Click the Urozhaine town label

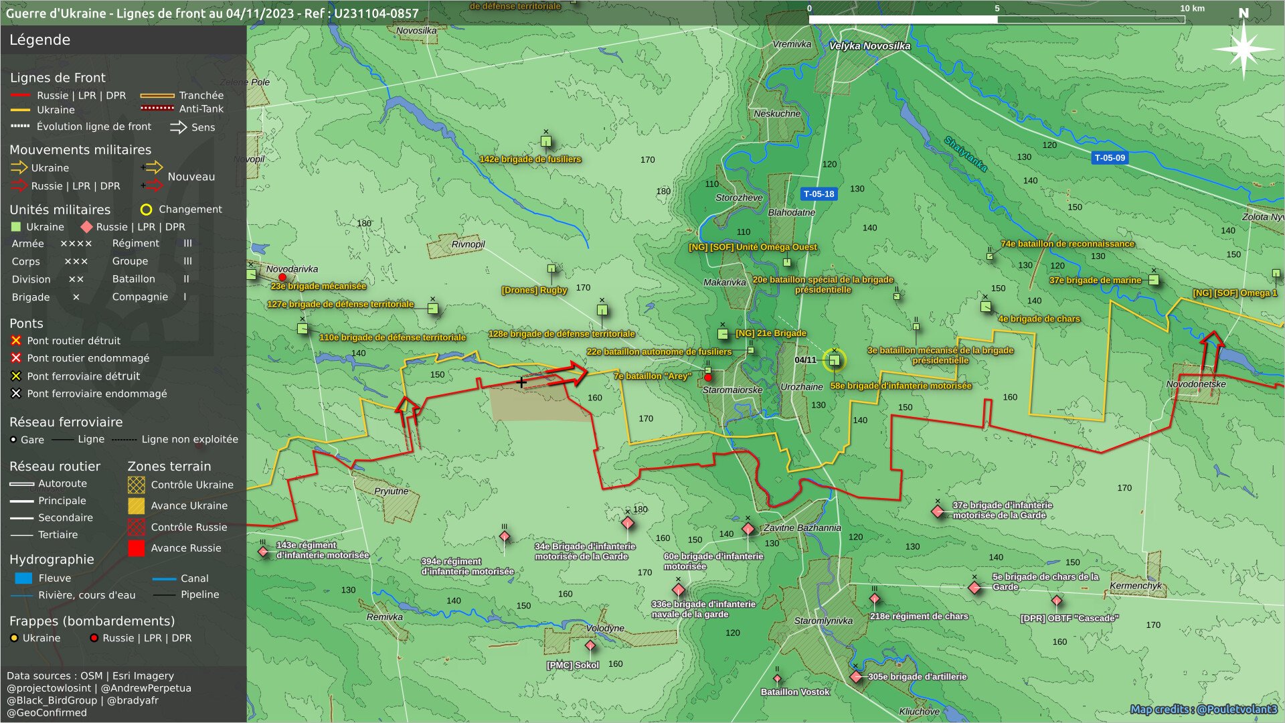coord(802,387)
